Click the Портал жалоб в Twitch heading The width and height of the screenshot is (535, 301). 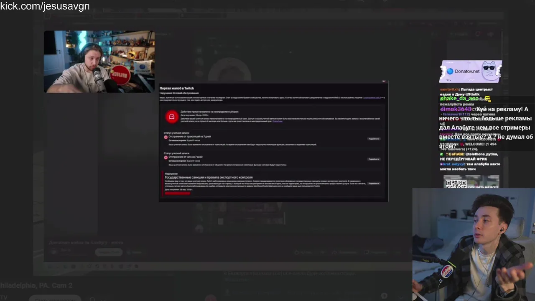click(177, 88)
